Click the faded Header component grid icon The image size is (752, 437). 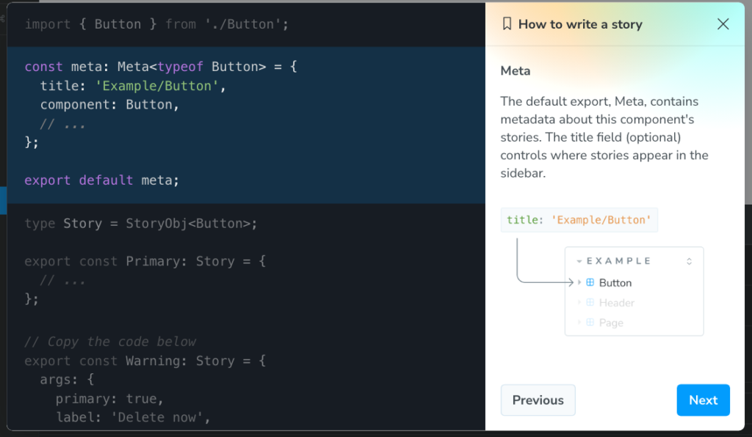590,302
